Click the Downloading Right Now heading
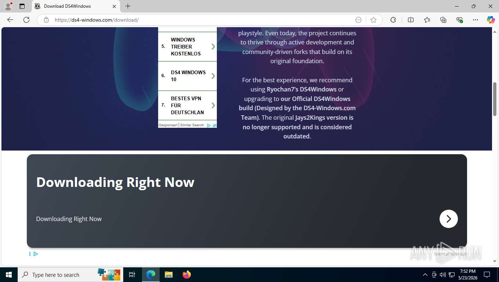This screenshot has height=282, width=499. (x=115, y=182)
